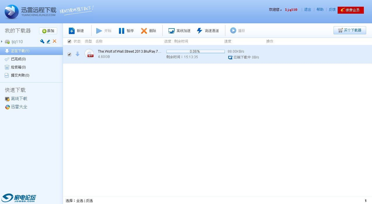
Task: Click the 云端下载中 cloud download icon
Action: [x=230, y=57]
